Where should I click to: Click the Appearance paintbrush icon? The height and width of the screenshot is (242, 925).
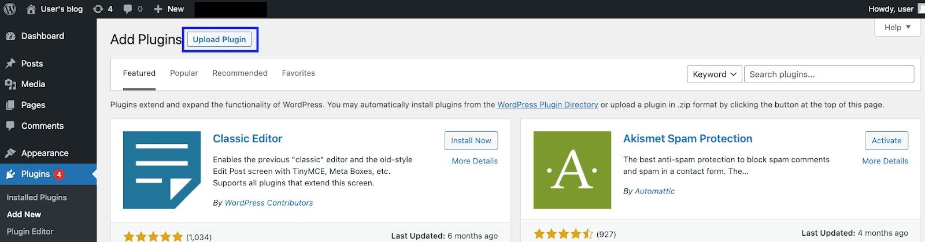point(10,153)
